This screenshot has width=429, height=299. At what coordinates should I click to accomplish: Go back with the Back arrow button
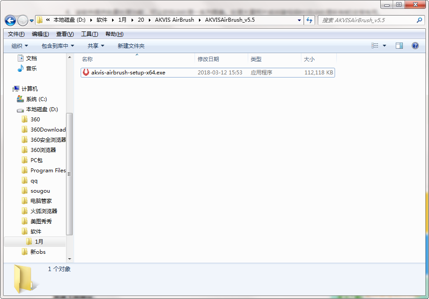coord(10,20)
